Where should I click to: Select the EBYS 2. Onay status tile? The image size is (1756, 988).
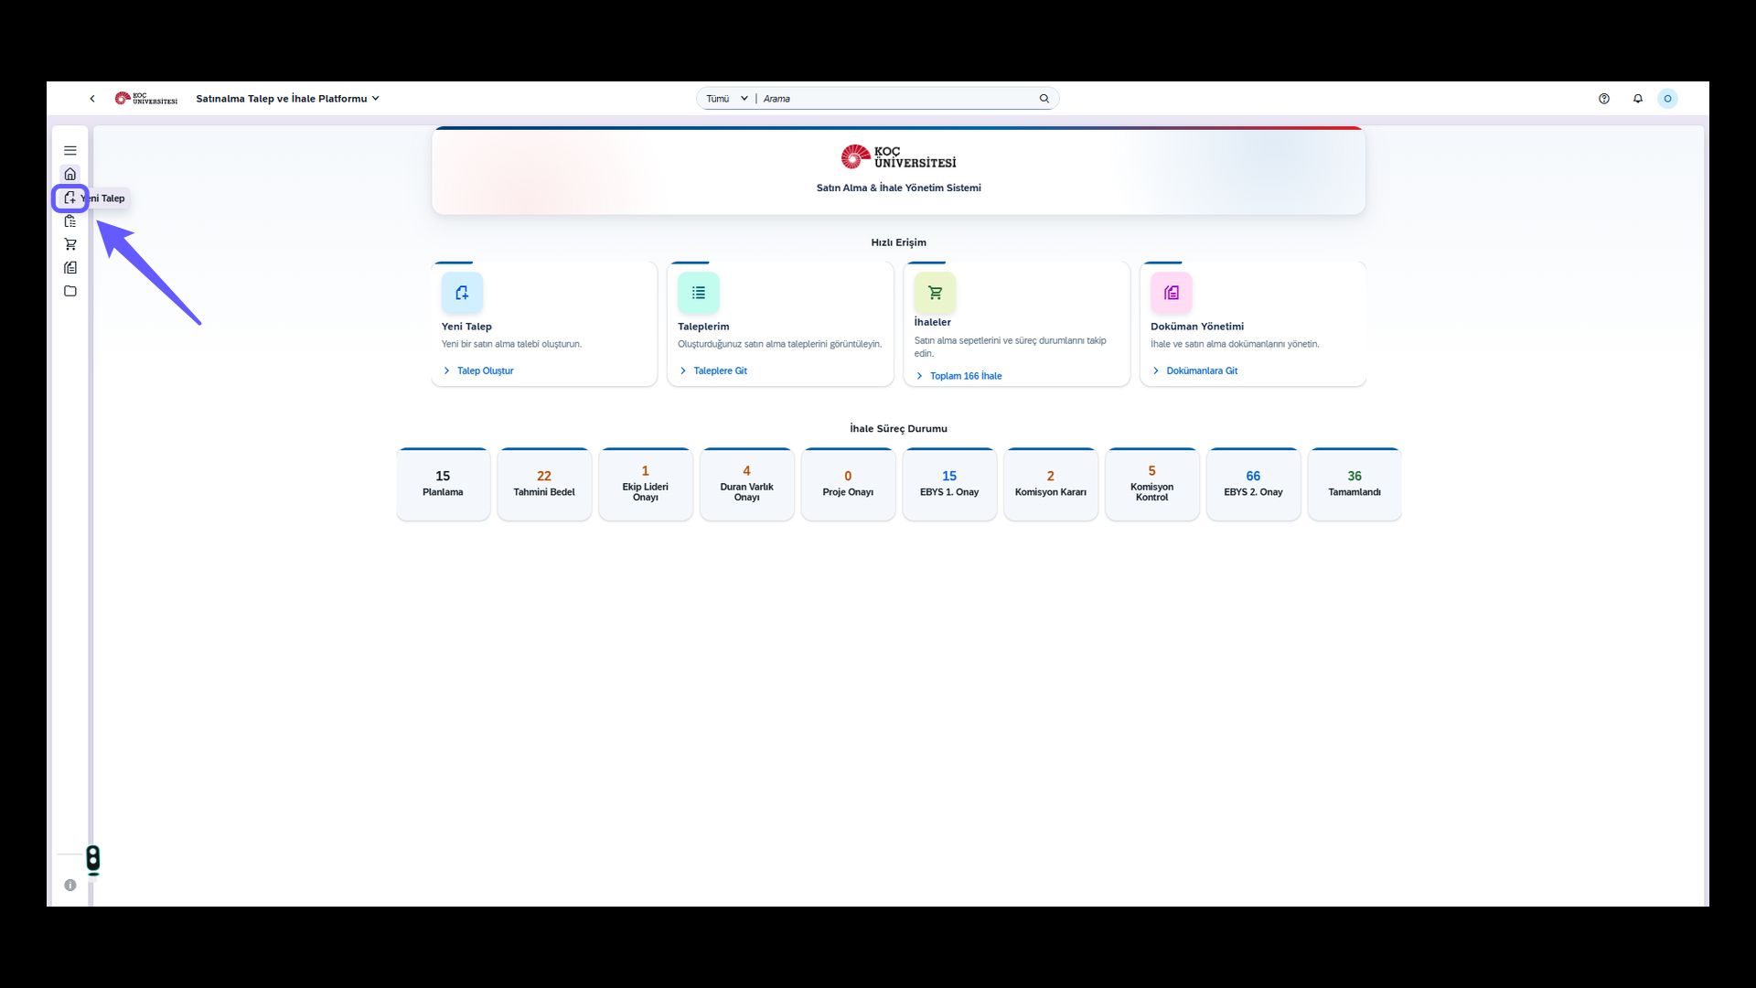(1253, 484)
